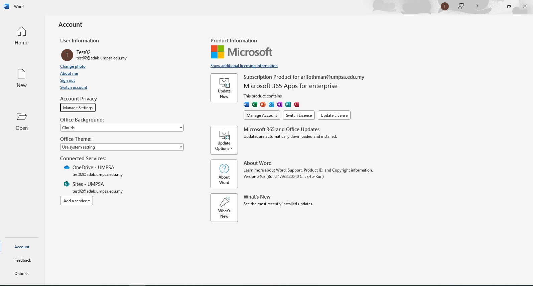Open the Add a service dropdown

point(77,201)
